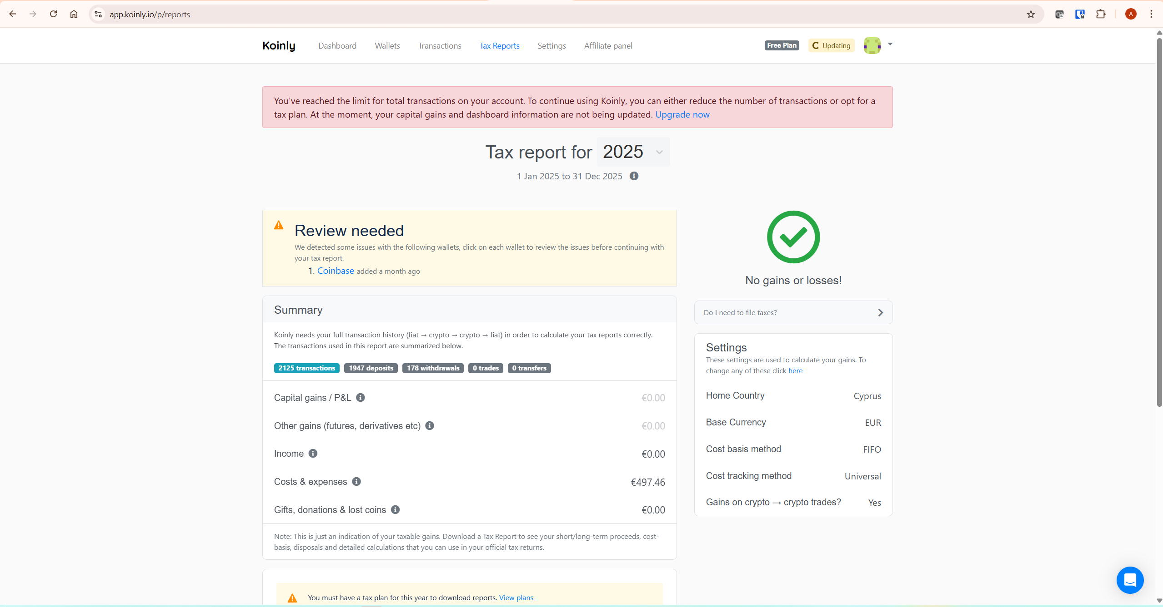1163x607 pixels.
Task: Expand the Do I need to file taxes panel
Action: click(881, 312)
